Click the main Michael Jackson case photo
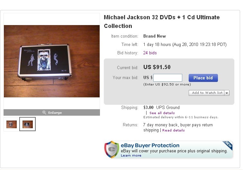This screenshot has width=243, height=170. click(52, 61)
